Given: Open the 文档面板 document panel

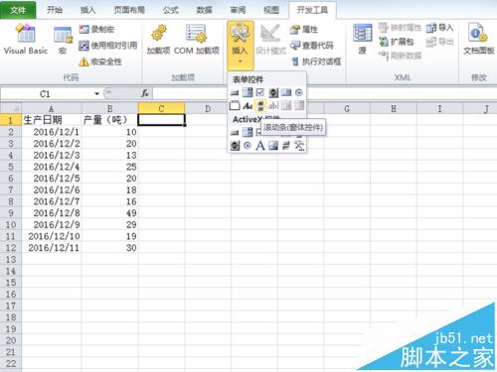Looking at the screenshot, I should (478, 39).
